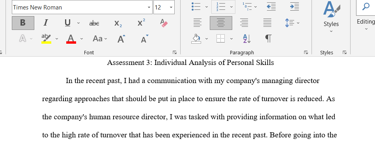Click the word 'communication' in the paragraph
The image size is (375, 148).
pyautogui.click(x=172, y=81)
